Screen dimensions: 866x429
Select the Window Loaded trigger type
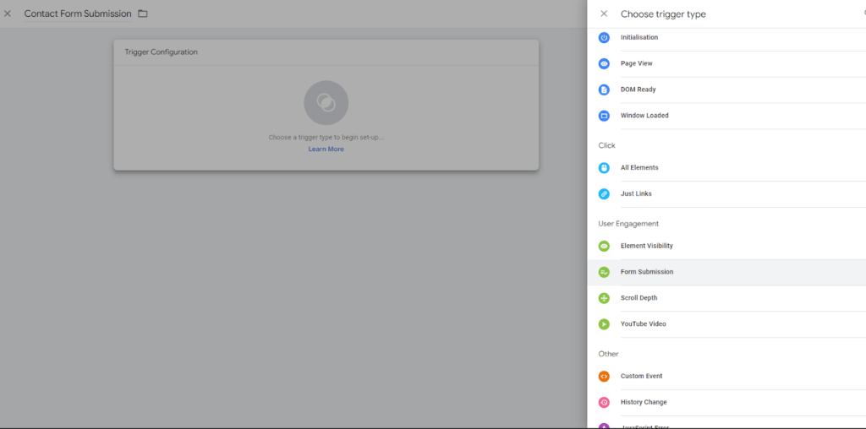(726, 116)
